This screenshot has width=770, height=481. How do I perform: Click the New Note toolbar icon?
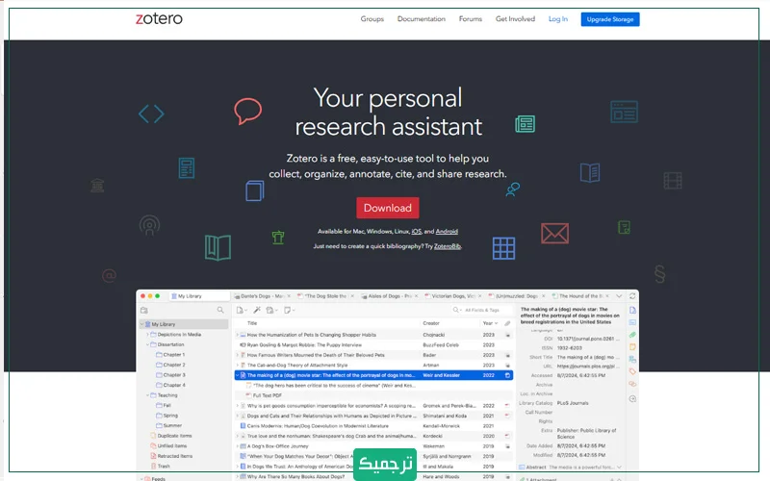coord(288,310)
